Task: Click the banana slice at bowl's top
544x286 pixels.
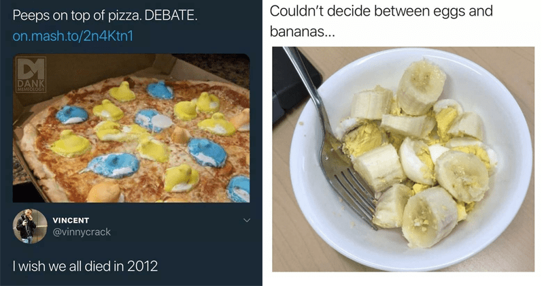Action: (421, 87)
